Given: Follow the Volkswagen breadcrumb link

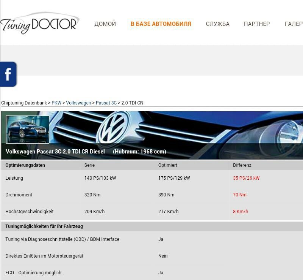Looking at the screenshot, I should pos(78,103).
